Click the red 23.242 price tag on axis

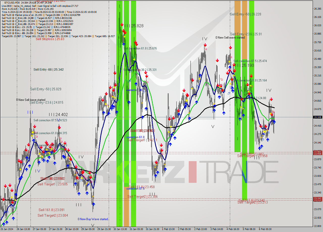click(317, 198)
